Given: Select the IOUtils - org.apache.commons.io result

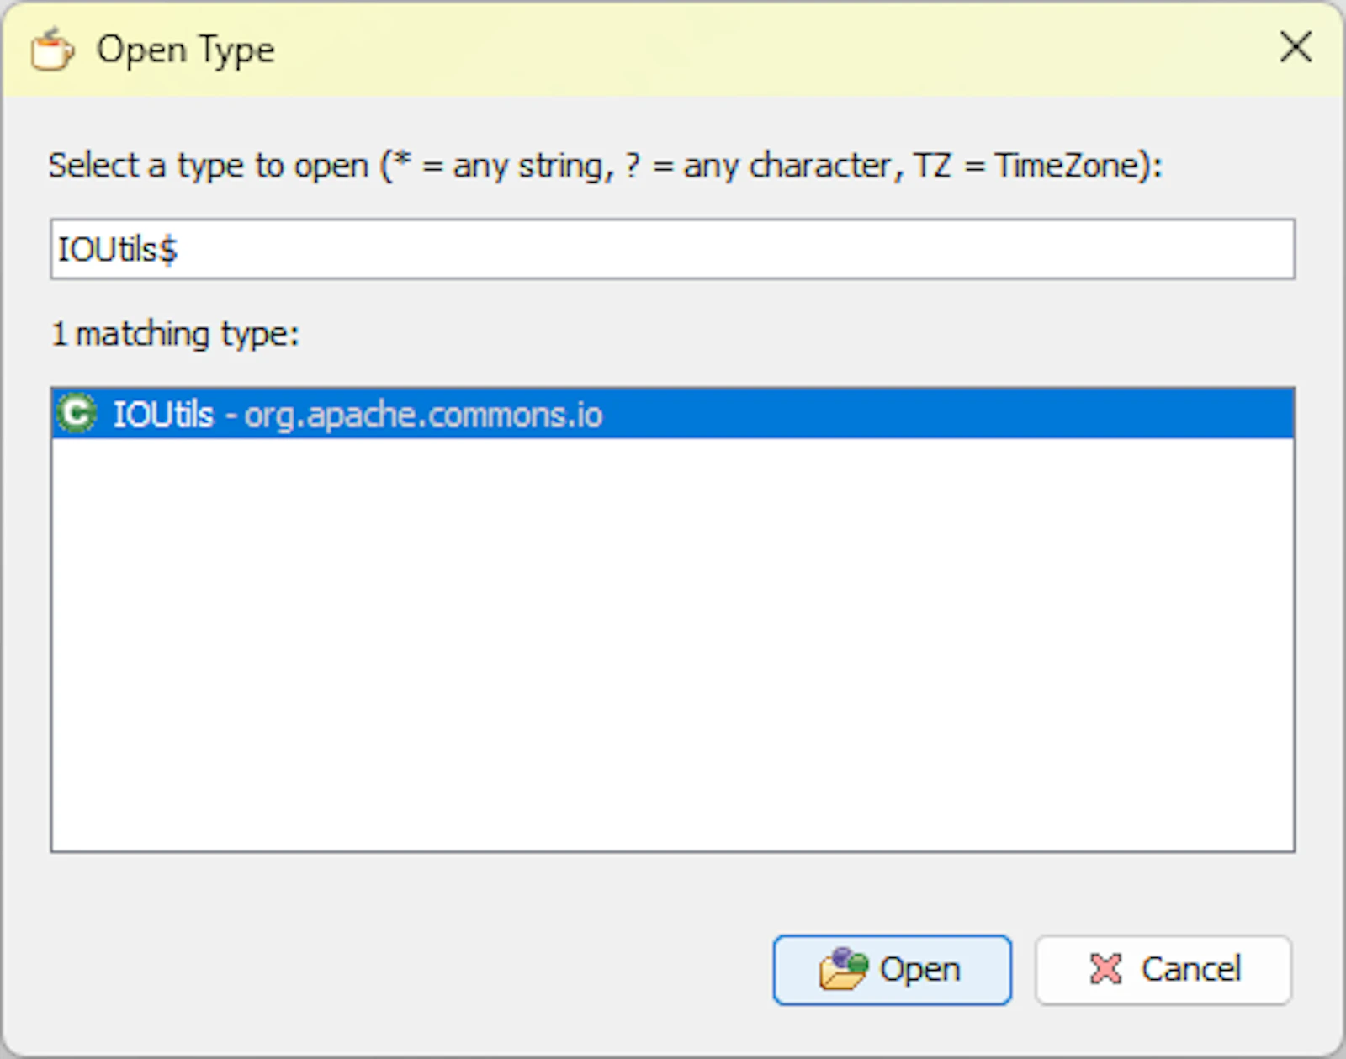Looking at the screenshot, I should [672, 414].
